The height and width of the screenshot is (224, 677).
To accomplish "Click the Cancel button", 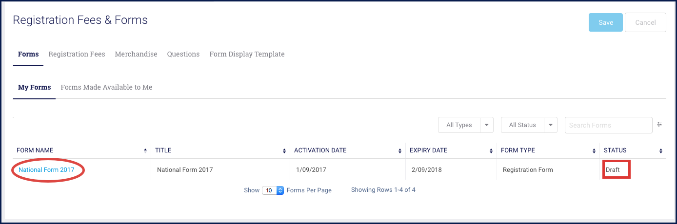I will [645, 22].
